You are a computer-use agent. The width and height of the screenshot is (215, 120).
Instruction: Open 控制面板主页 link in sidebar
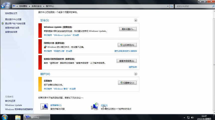11,13
